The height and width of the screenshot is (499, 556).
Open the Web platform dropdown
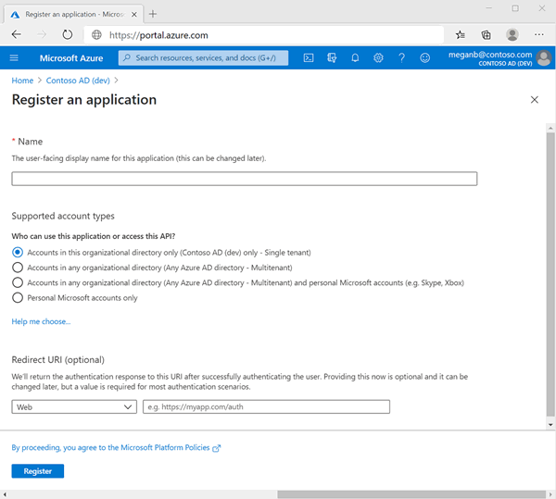coord(74,406)
